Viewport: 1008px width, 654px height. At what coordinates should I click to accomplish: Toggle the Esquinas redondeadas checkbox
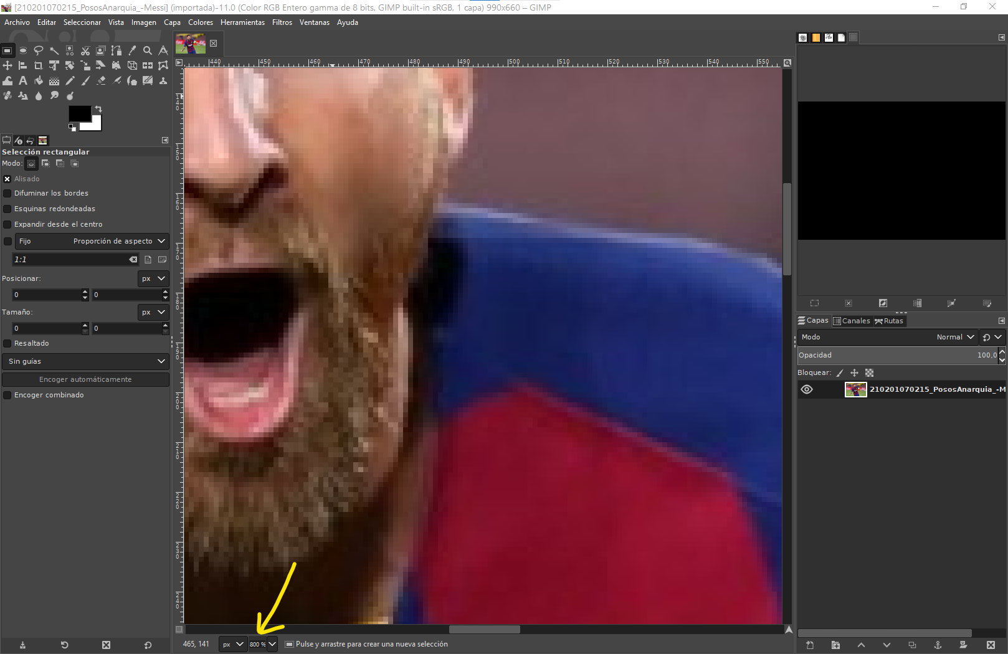(x=7, y=209)
